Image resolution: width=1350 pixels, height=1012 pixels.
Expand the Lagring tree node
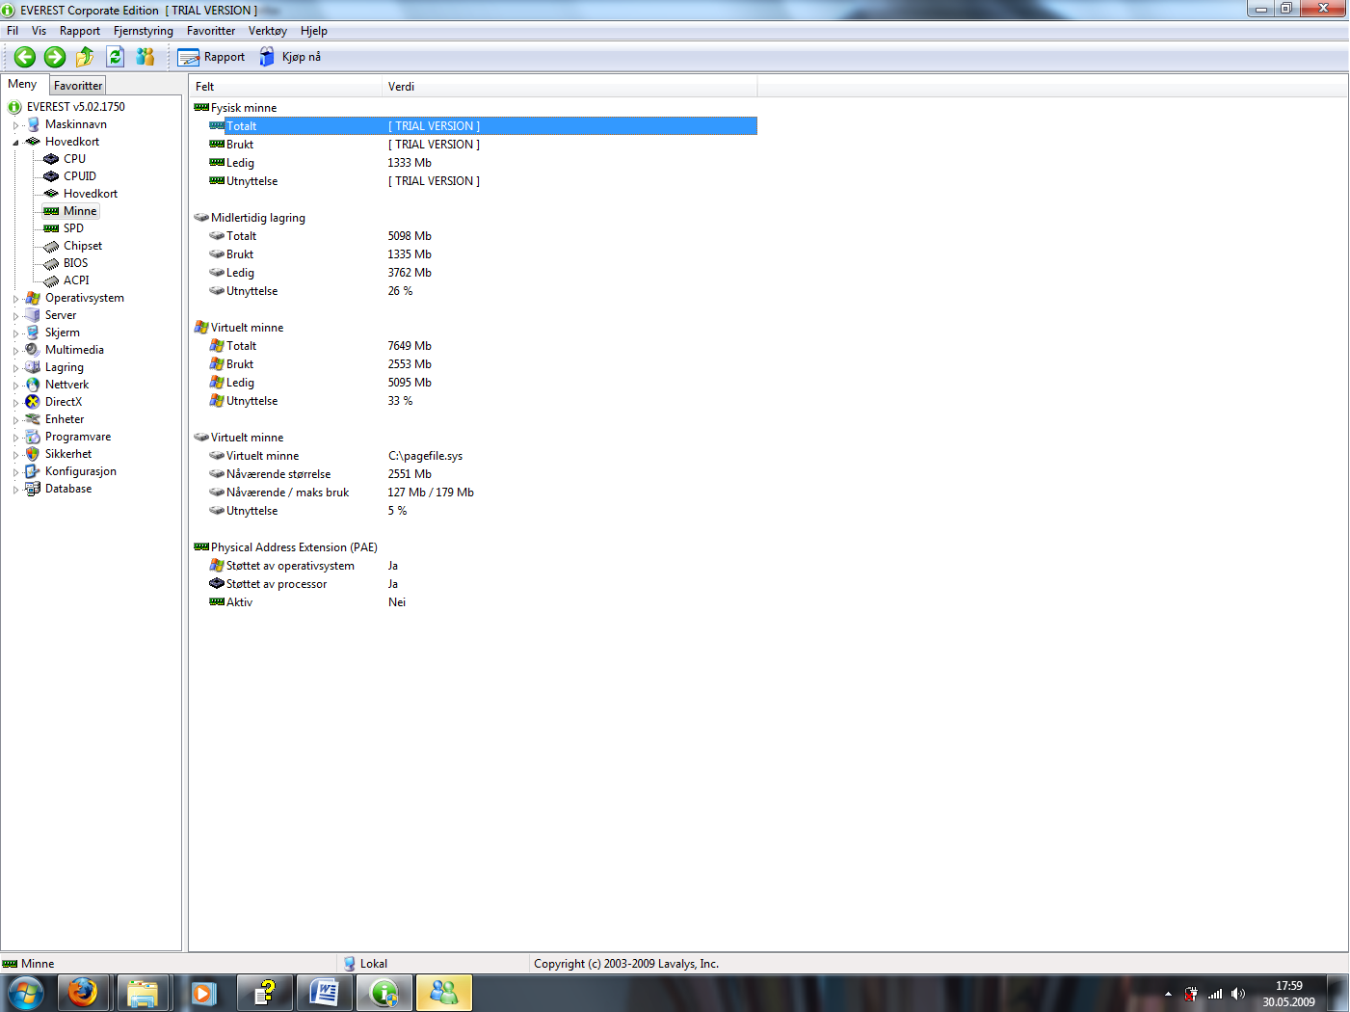(x=15, y=368)
